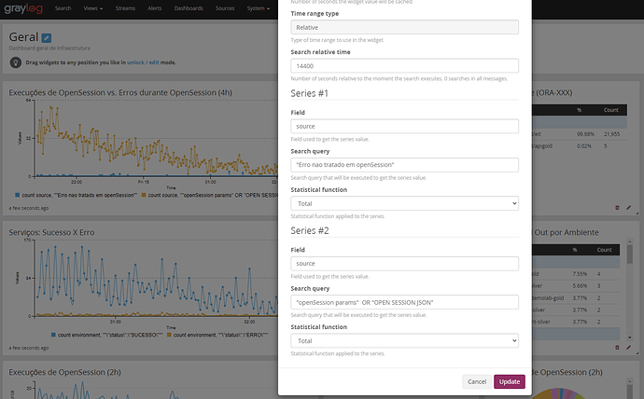The image size is (644, 399).
Task: Edit the ORA-XXX widget with pencil icon
Action: coord(628,208)
